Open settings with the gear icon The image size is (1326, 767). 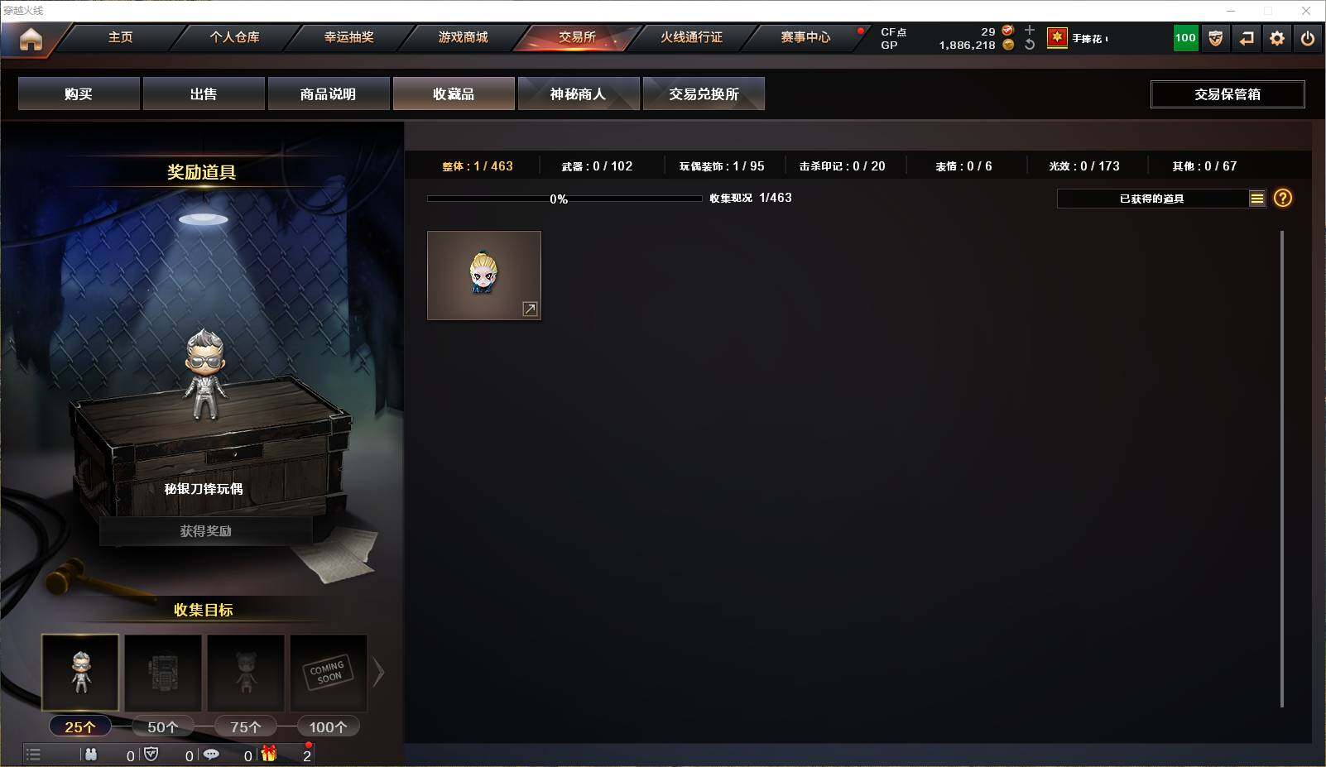click(1277, 38)
